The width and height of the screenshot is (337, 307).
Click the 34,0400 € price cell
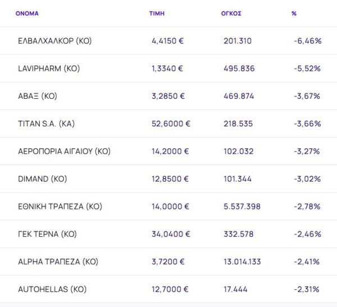point(171,234)
